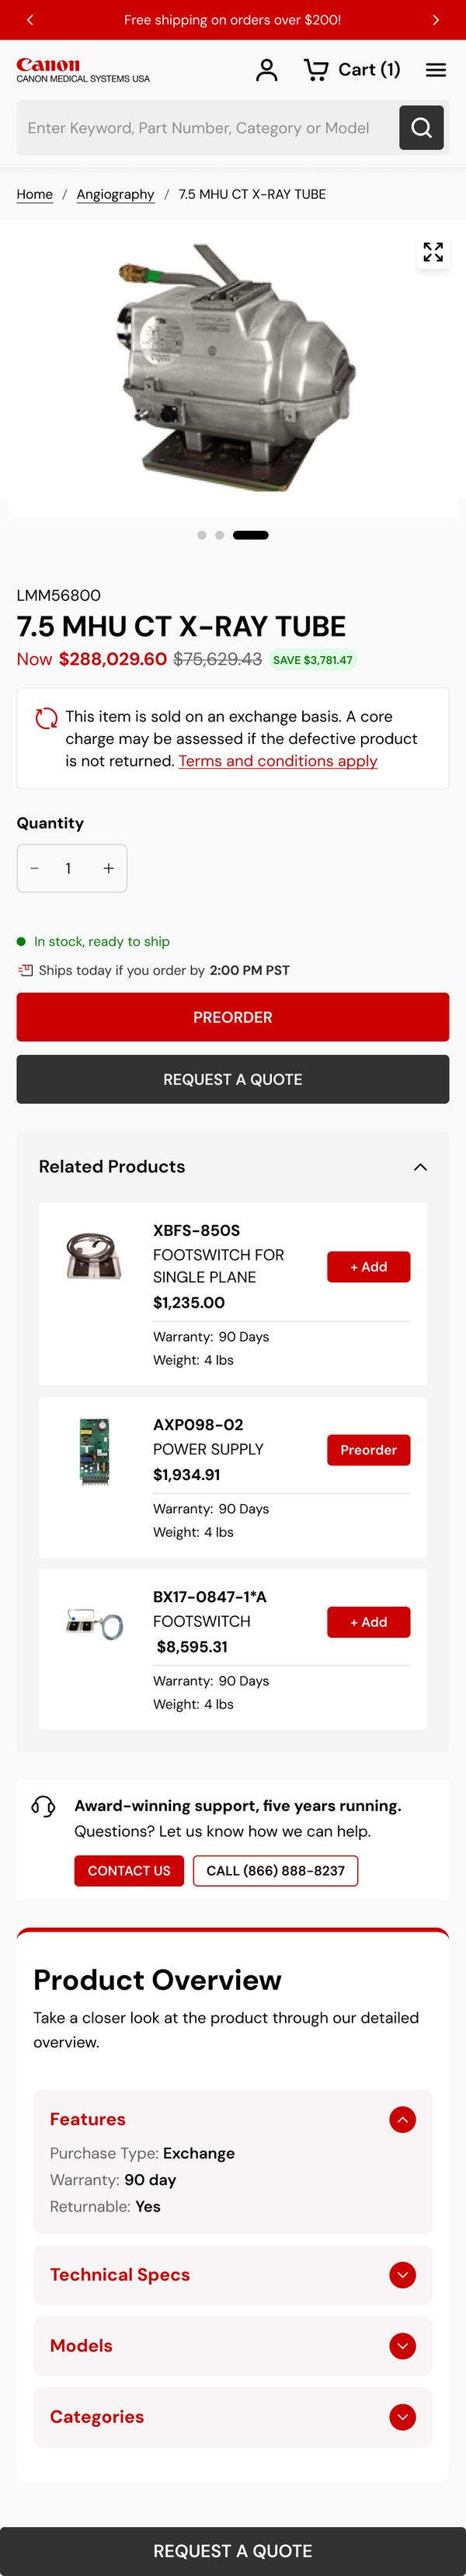Open the hamburger menu
The image size is (466, 2576).
[436, 70]
